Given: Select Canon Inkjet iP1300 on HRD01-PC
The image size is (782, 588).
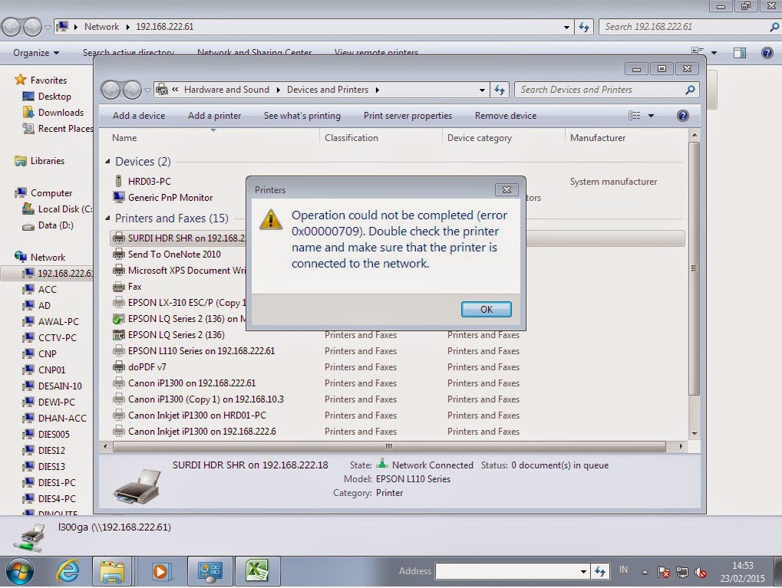Looking at the screenshot, I should pos(197,415).
